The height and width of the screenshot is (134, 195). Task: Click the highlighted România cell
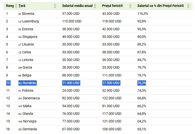(28, 83)
